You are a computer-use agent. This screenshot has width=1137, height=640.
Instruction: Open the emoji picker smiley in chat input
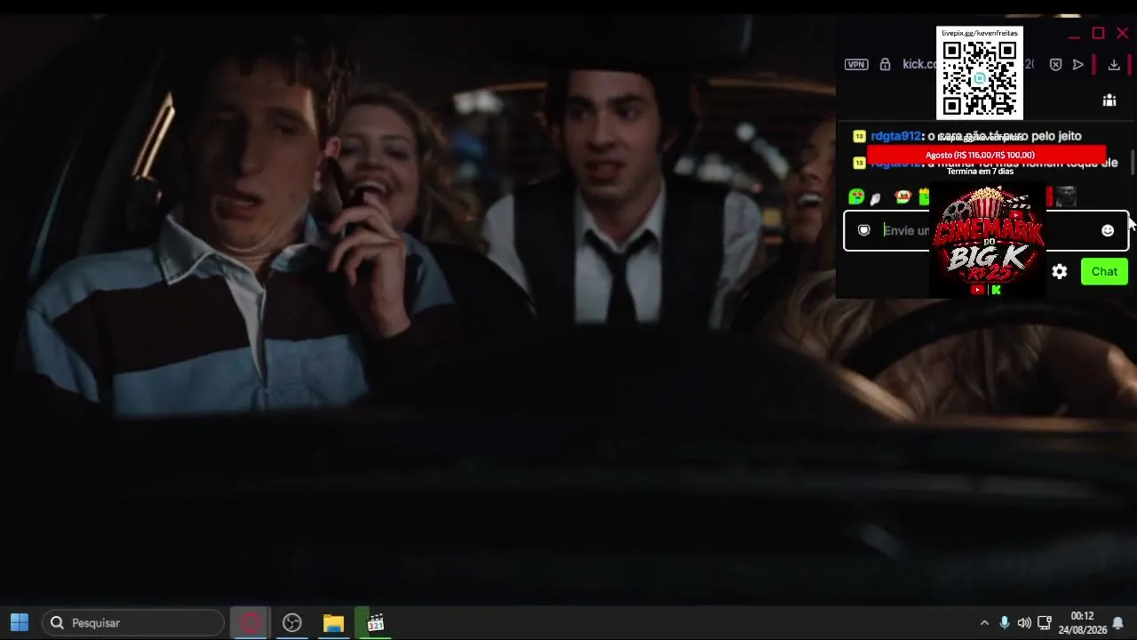pos(1108,230)
